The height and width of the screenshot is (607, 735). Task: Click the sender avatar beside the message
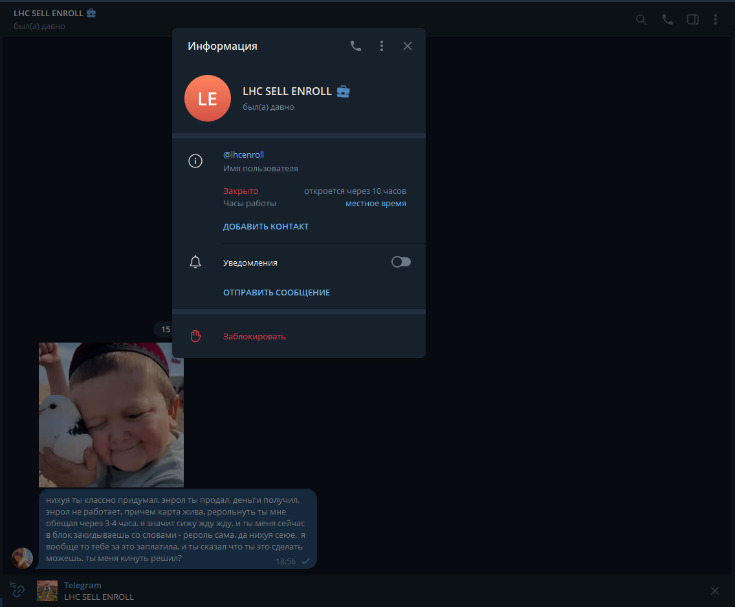pyautogui.click(x=23, y=558)
